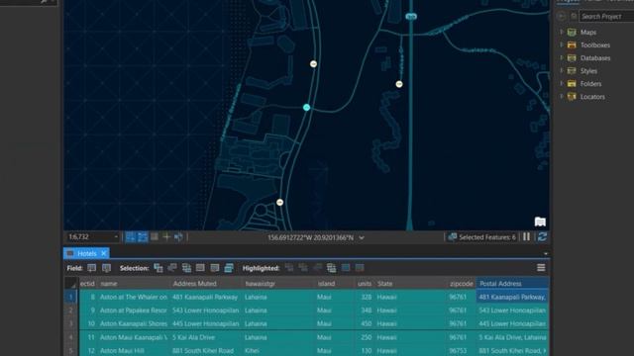Close the Hotels table tab
634x356 pixels.
[104, 253]
